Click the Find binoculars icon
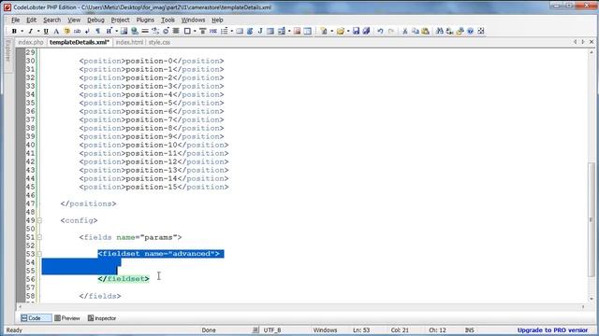This screenshot has width=599, height=336. click(439, 31)
